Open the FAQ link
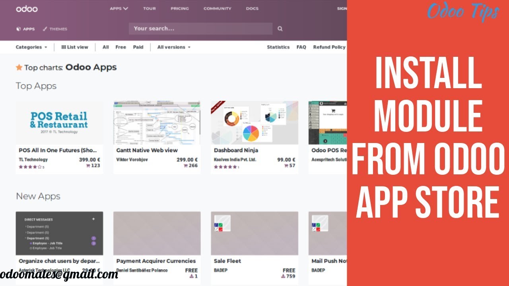The height and width of the screenshot is (286, 509). point(301,47)
